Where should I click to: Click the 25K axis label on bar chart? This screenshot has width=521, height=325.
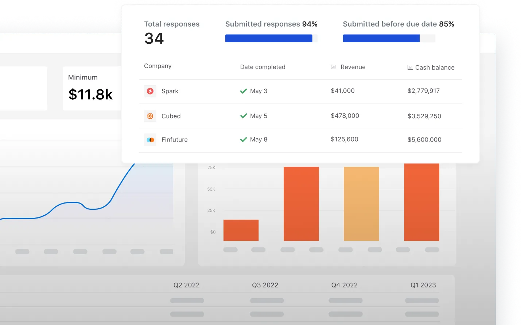pos(211,210)
